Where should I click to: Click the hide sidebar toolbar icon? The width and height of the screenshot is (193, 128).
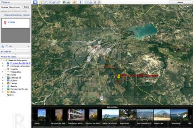(35, 2)
